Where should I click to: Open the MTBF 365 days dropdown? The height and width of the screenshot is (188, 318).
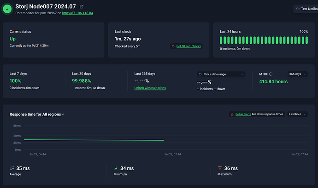298,74
